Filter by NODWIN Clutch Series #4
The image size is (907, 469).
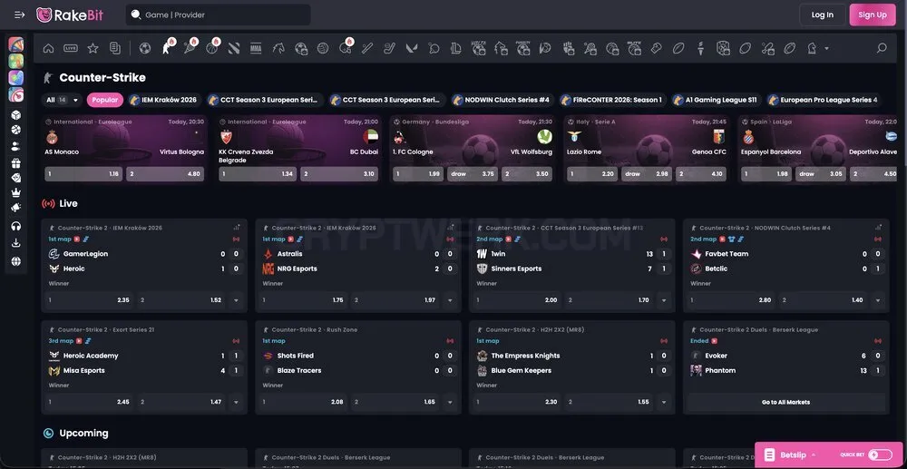click(502, 100)
